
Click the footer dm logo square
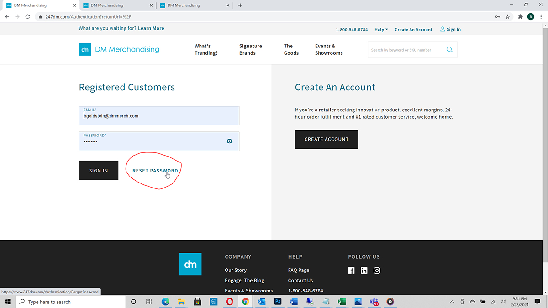[190, 264]
